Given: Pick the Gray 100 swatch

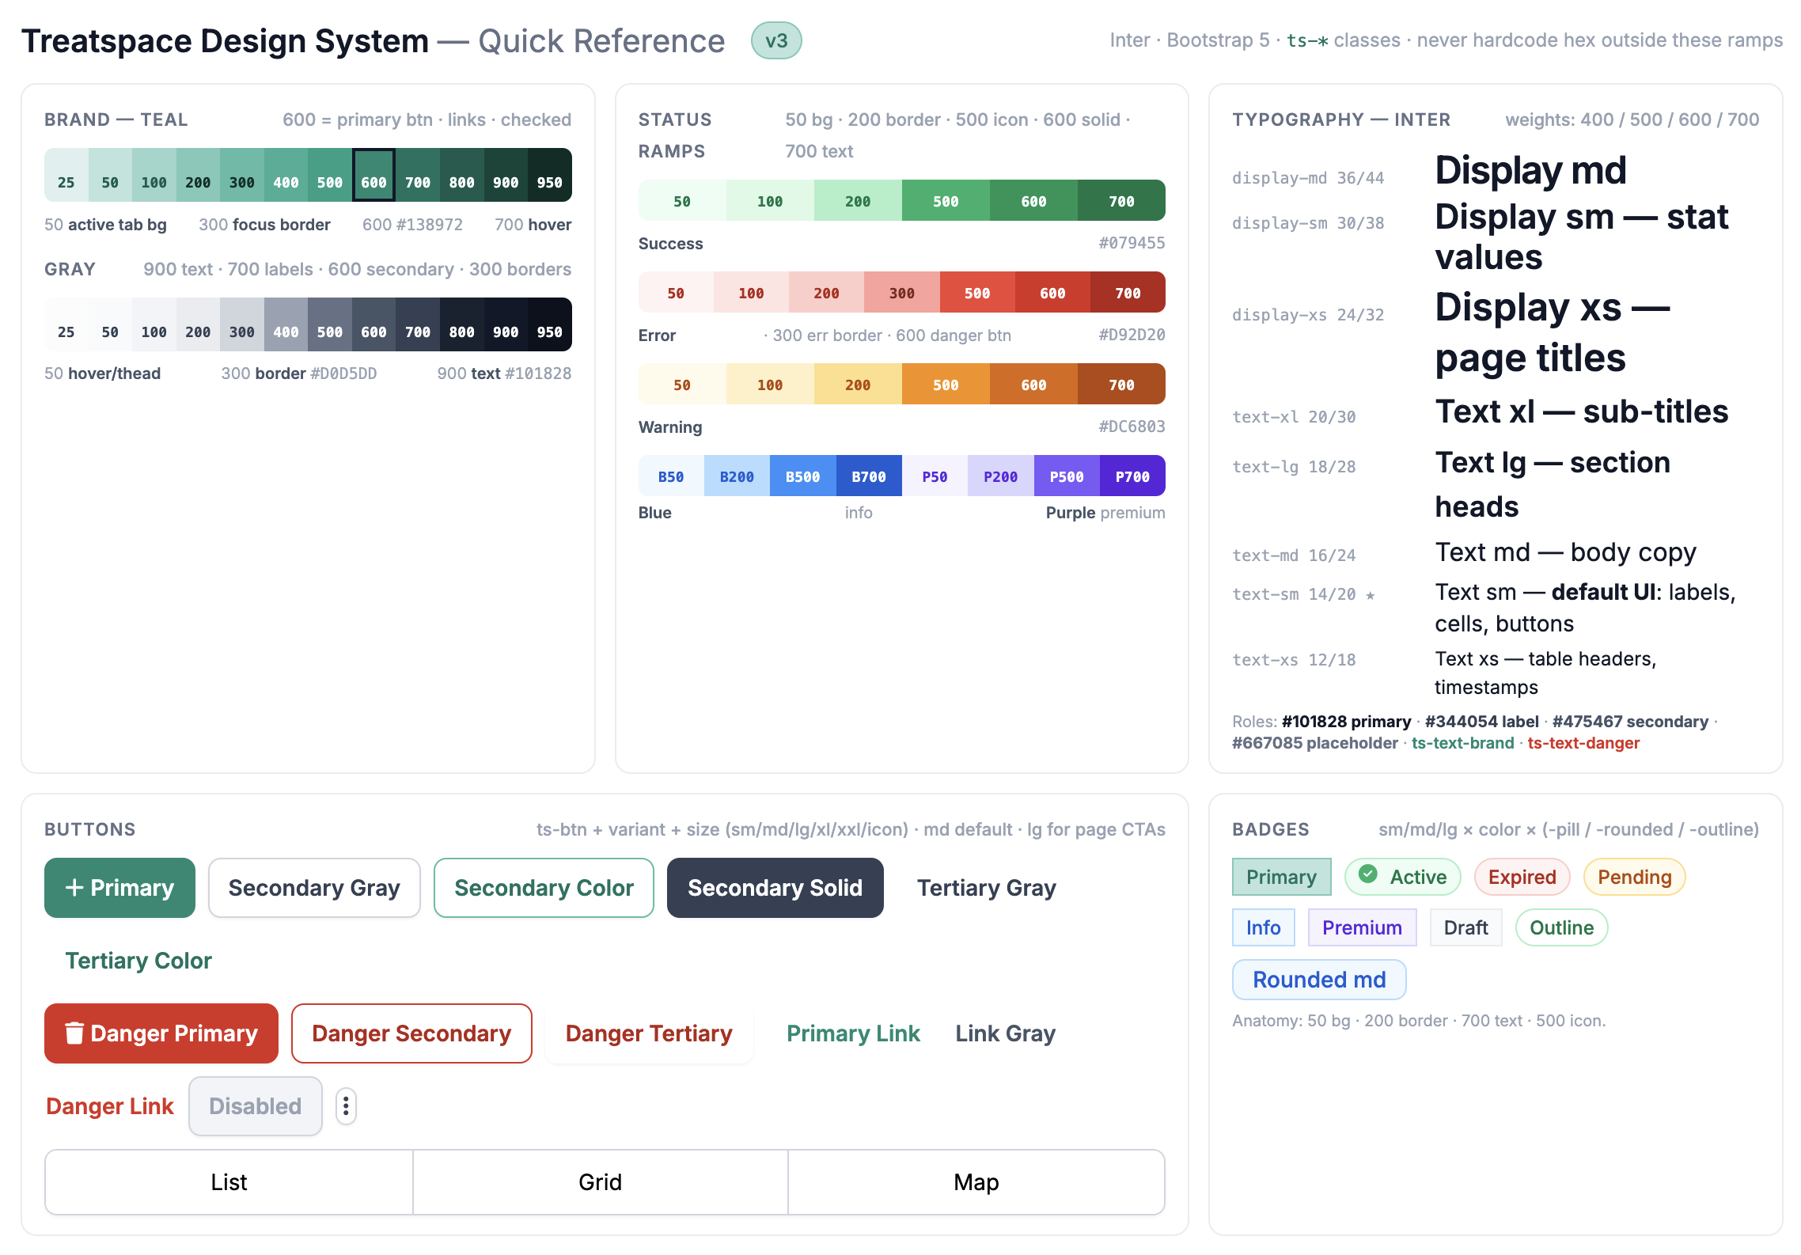Looking at the screenshot, I should [154, 324].
